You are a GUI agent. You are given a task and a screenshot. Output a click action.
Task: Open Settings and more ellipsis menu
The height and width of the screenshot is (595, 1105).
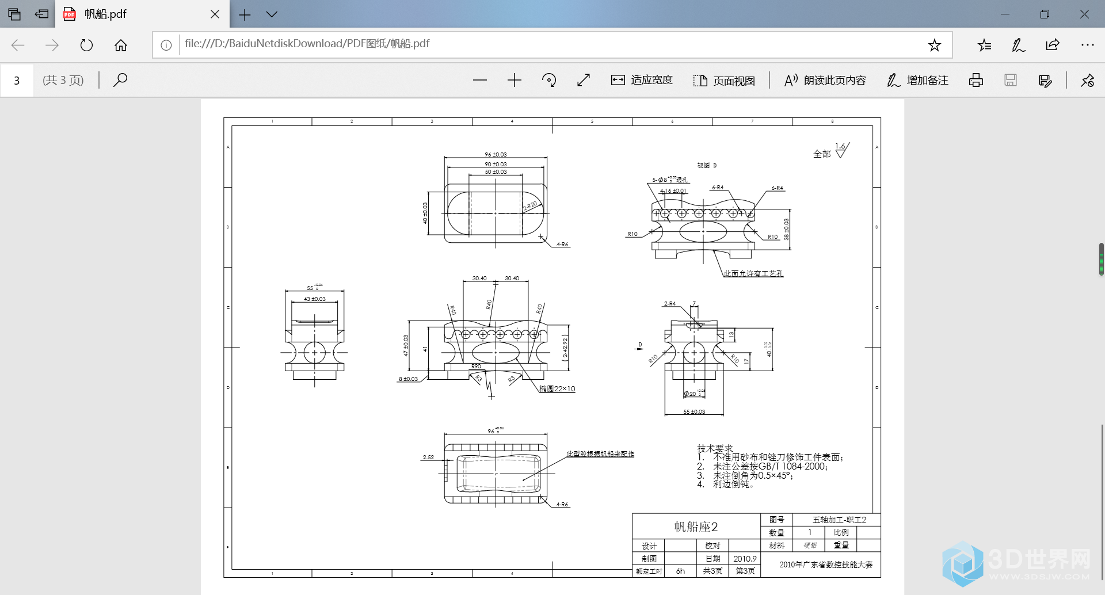(1087, 45)
